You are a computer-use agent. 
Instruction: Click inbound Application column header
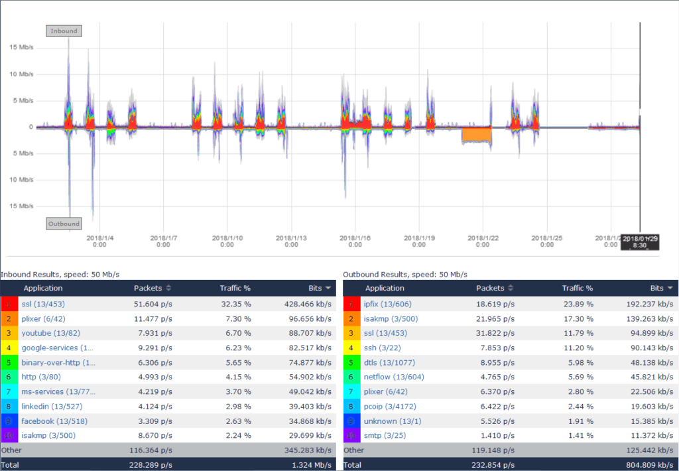[43, 288]
